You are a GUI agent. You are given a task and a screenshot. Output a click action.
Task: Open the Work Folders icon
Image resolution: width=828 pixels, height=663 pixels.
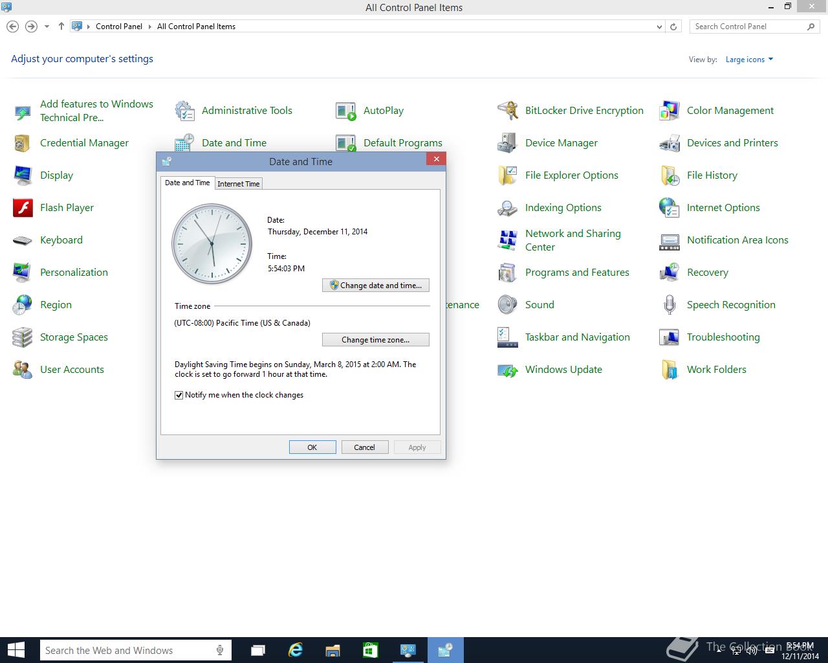pyautogui.click(x=670, y=370)
